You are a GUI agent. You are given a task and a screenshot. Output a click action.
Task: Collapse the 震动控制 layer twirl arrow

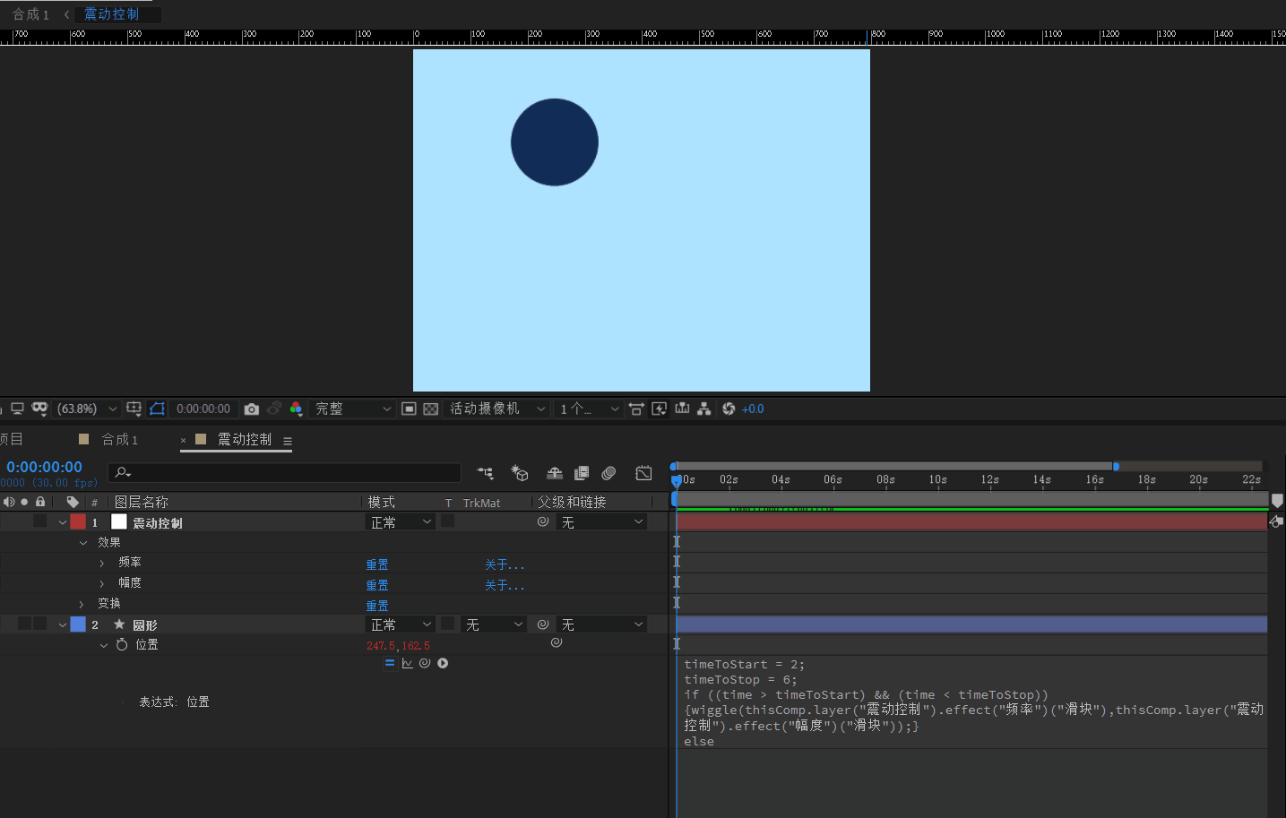tap(63, 522)
